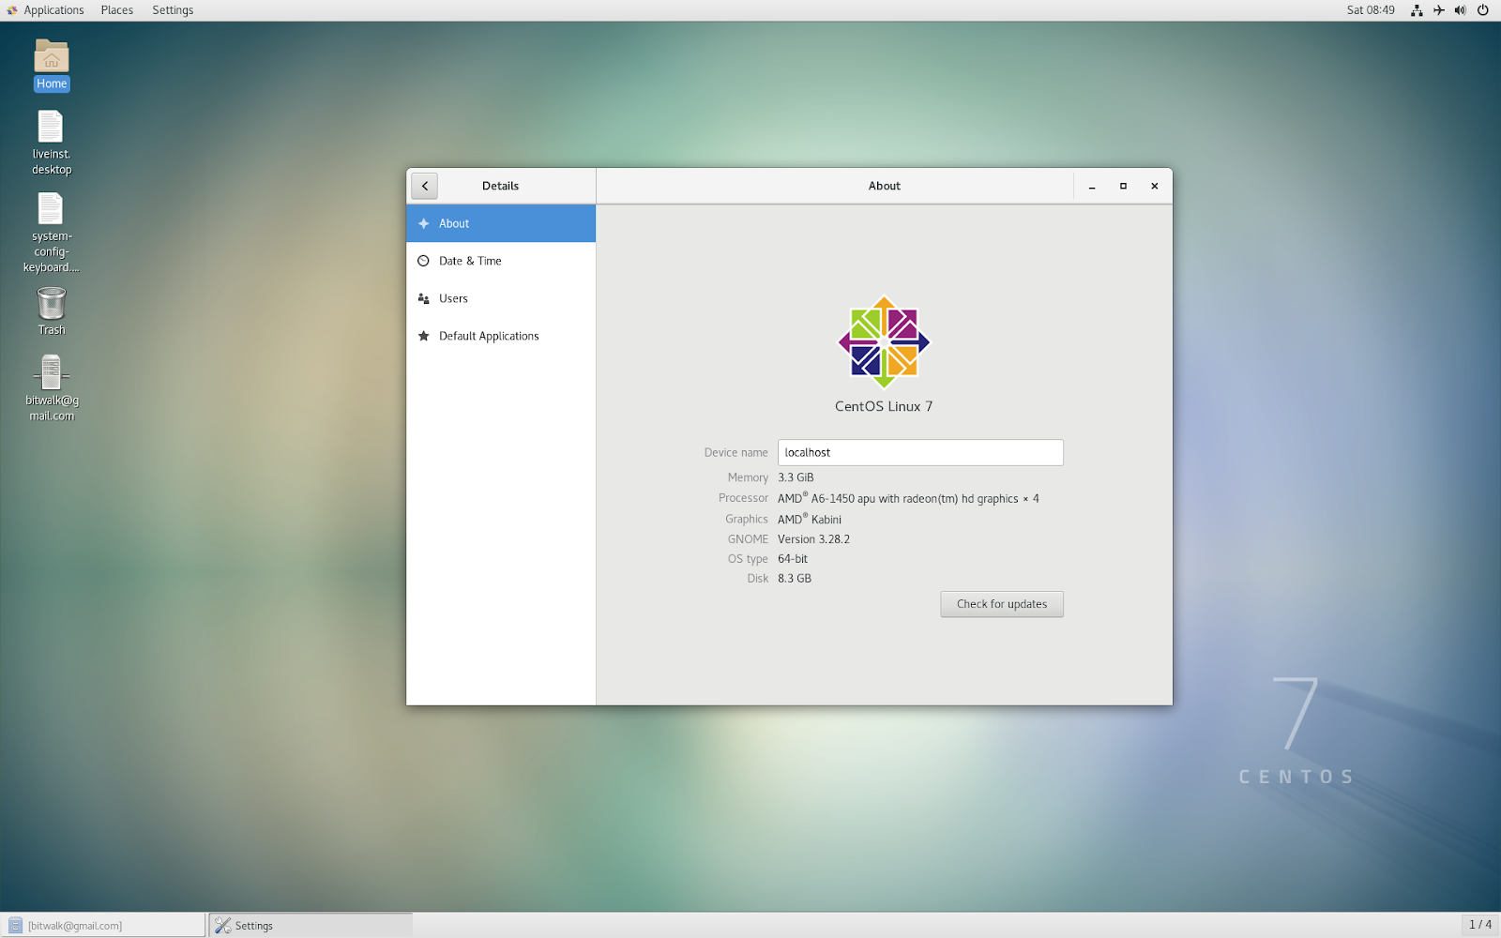Click the Device name field containing localhost
The image size is (1501, 938).
(x=920, y=452)
